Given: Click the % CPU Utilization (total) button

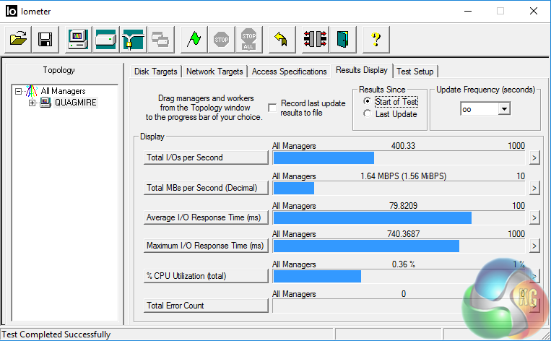Looking at the screenshot, I should tap(206, 276).
